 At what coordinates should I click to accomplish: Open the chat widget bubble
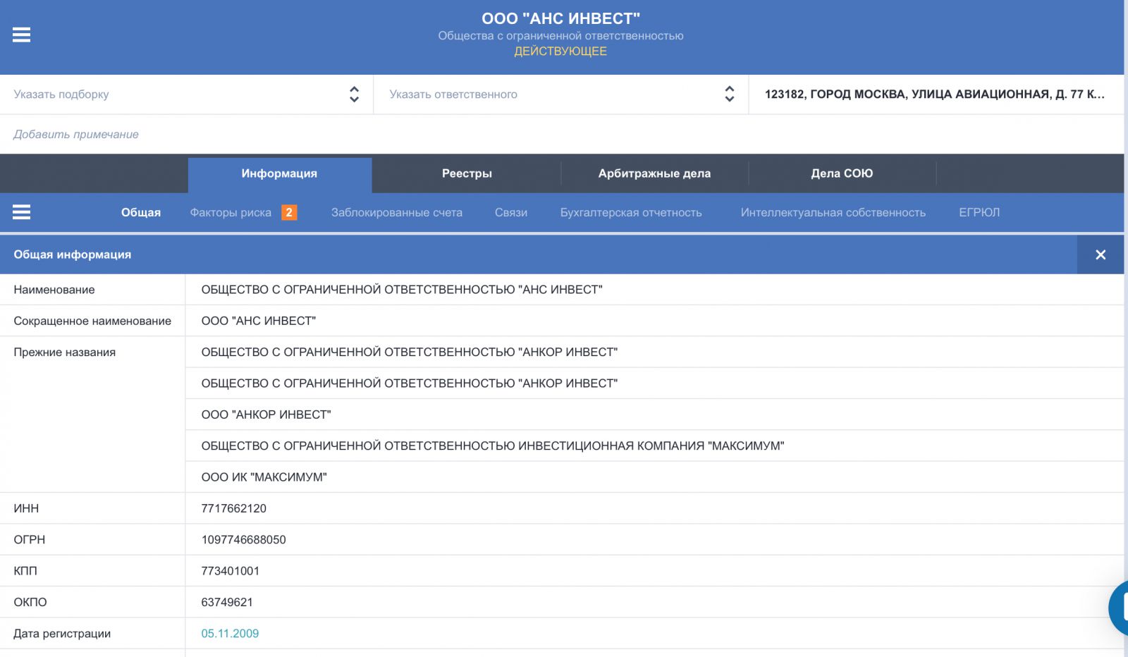[1120, 608]
